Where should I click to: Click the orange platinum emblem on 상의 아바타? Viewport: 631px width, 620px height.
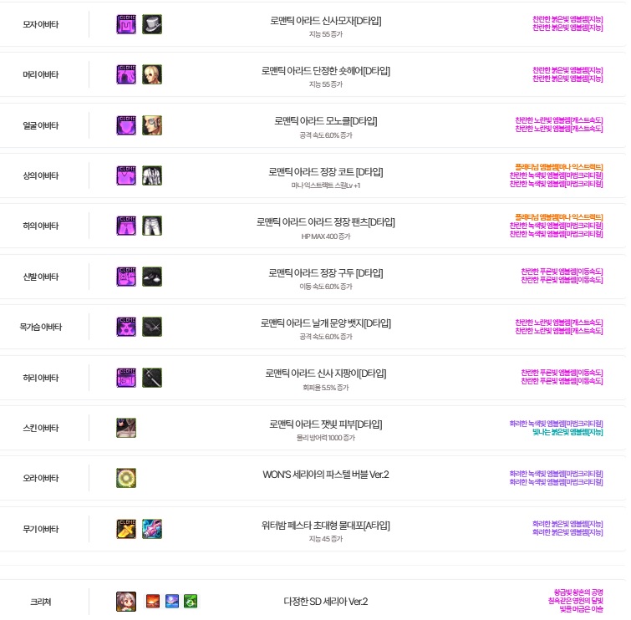click(559, 167)
